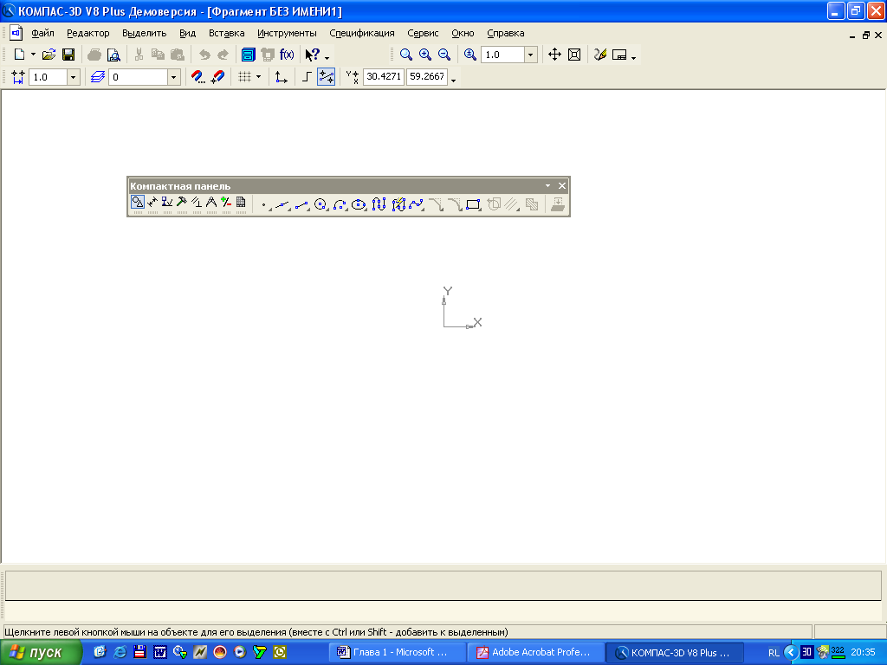
Task: Open the Library Manager blue cabinet icon
Action: point(249,55)
